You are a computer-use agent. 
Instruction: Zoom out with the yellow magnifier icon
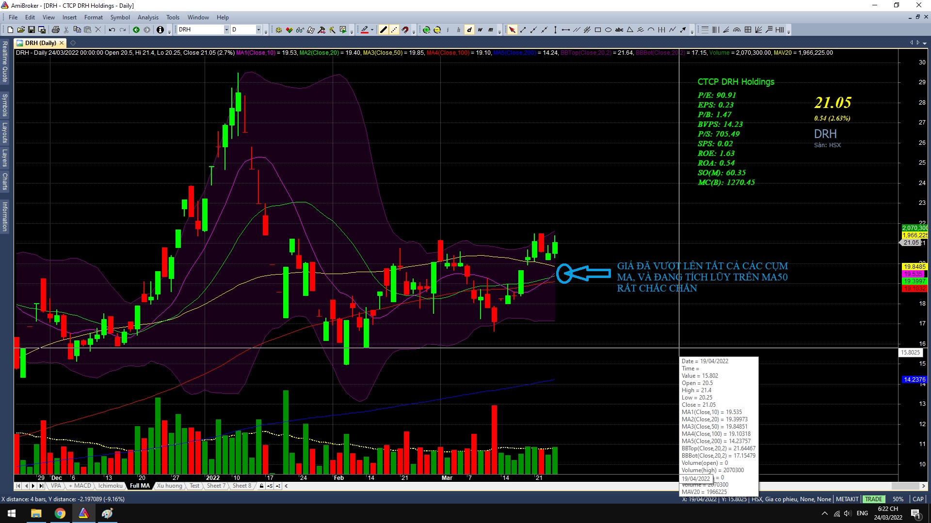point(437,30)
